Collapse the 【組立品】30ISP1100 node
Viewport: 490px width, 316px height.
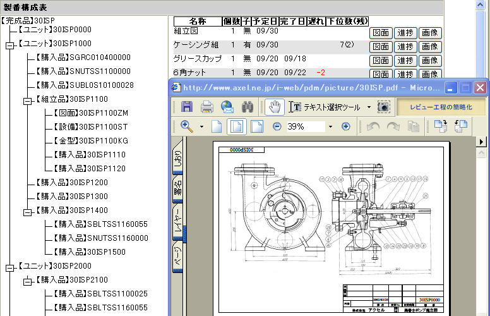28,101
